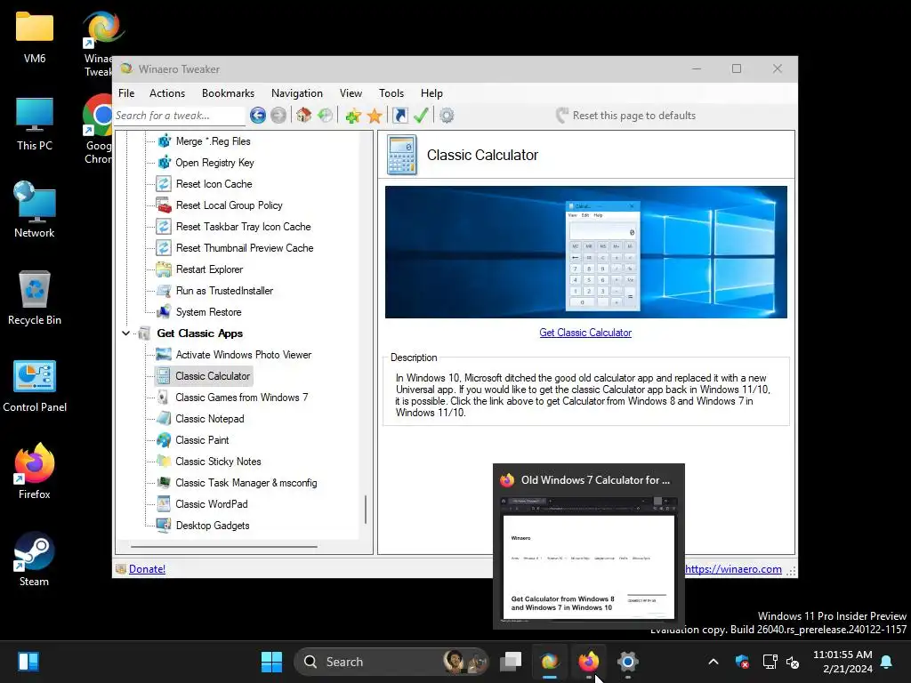Open bookmarks via the gold star icon
This screenshot has height=683, width=911.
pos(375,116)
